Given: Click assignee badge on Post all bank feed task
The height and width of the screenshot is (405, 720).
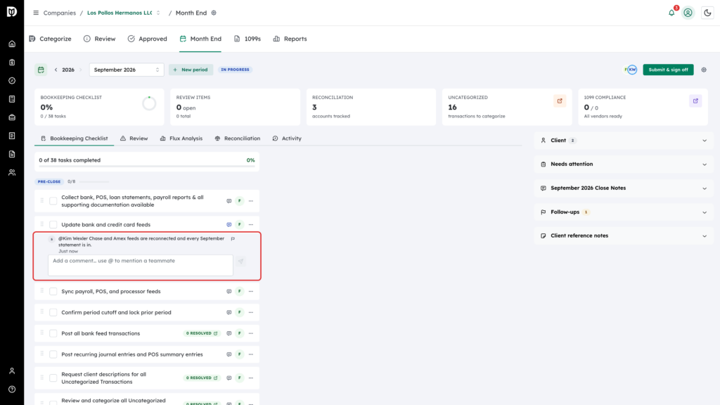Looking at the screenshot, I should pos(239,333).
